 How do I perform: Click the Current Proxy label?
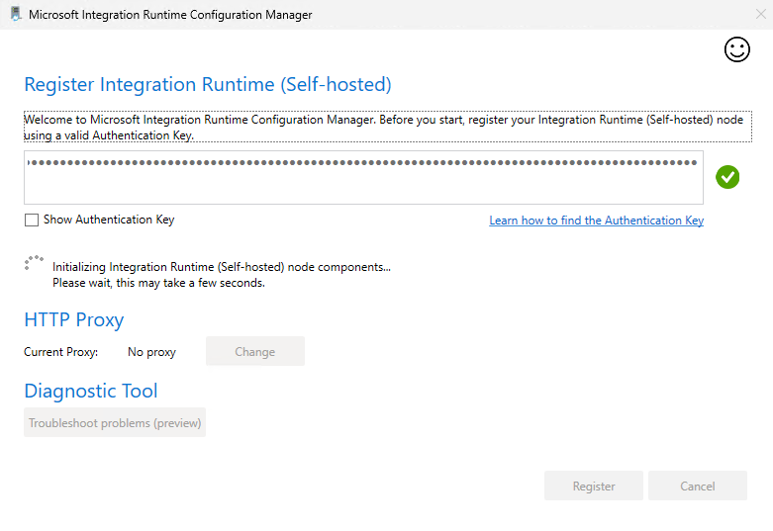click(x=61, y=352)
